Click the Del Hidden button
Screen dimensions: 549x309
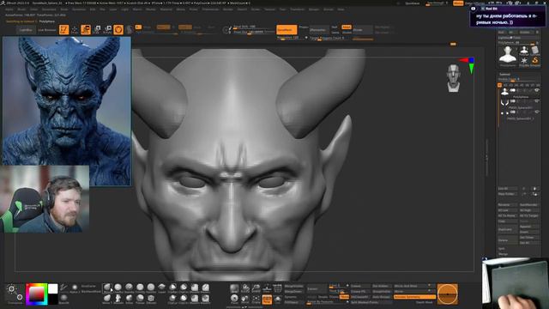(x=381, y=286)
